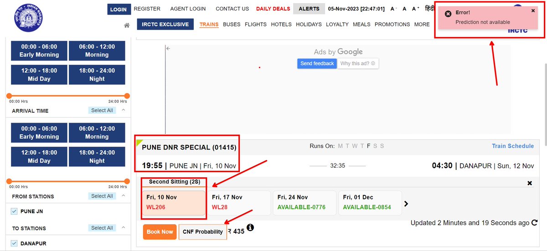Select arrival 12:00 - 18:00 Mid Day filter
Screen dimensions: 547x251
pyautogui.click(x=39, y=157)
